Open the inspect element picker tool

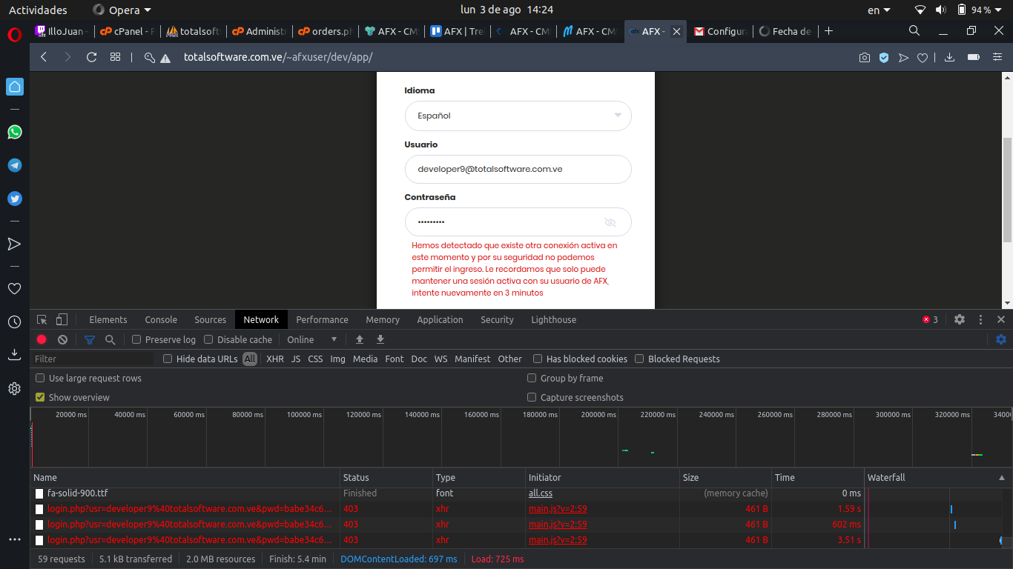[42, 319]
